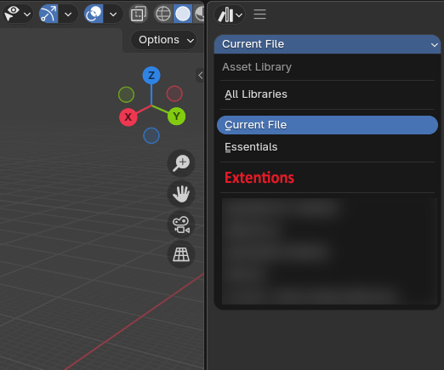Toggle the show overlays button
The image size is (444, 370).
[x=94, y=14]
